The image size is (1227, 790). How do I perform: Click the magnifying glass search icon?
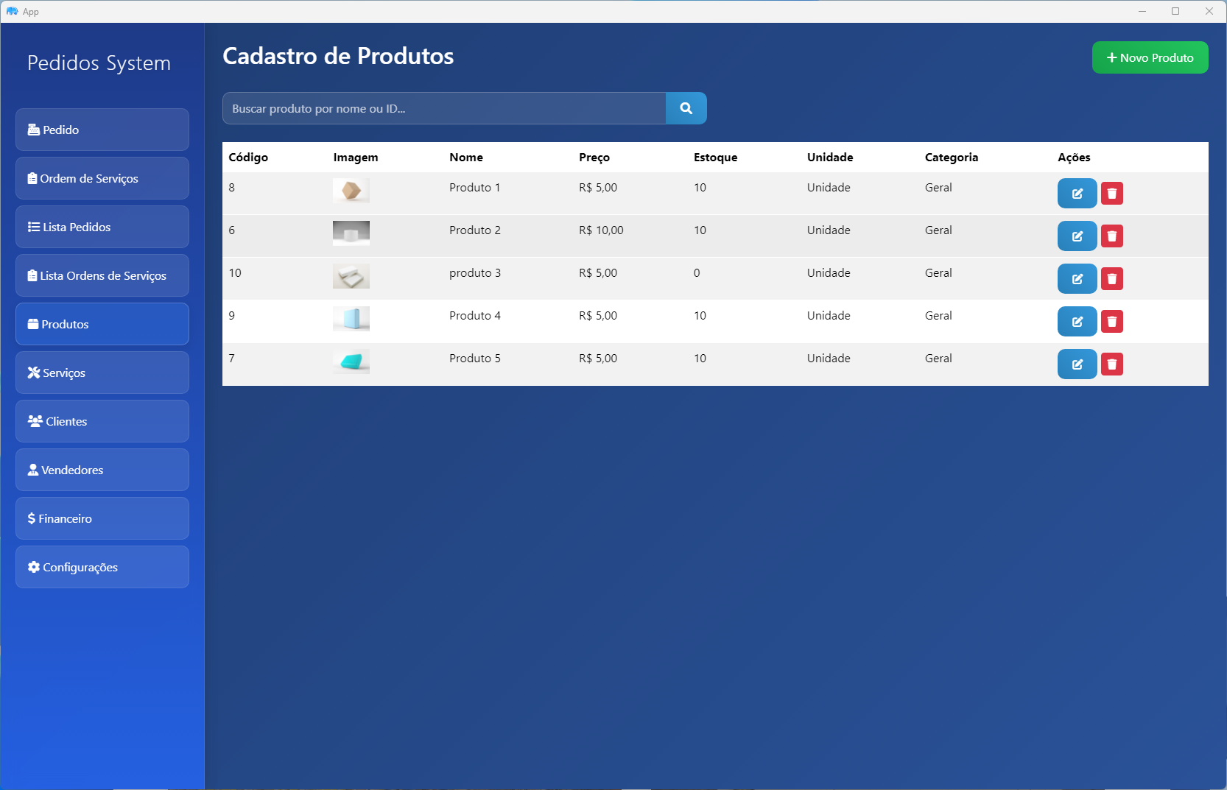[x=686, y=108]
